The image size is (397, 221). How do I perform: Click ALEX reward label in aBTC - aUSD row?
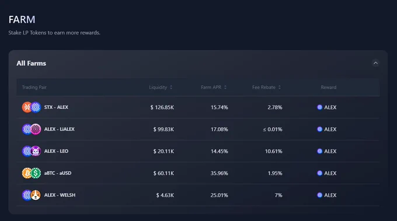tap(330, 173)
